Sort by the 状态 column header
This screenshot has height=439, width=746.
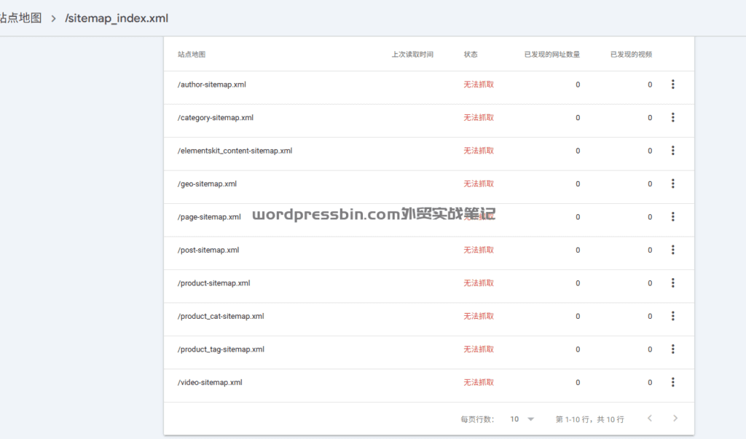pyautogui.click(x=471, y=55)
